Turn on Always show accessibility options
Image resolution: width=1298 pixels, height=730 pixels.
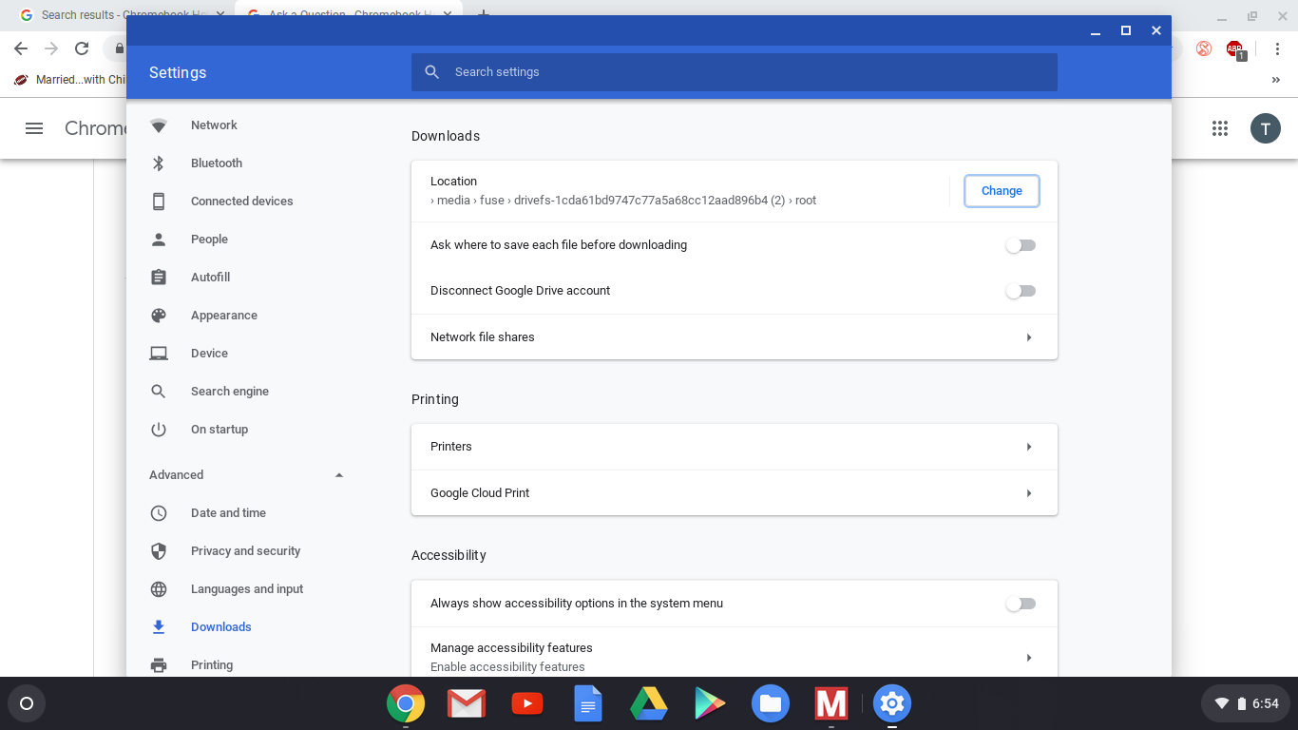1021,604
